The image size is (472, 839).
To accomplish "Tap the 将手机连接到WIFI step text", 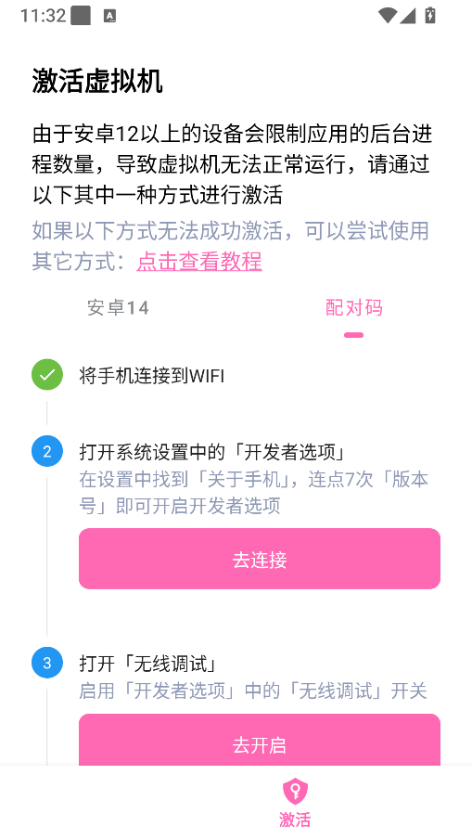I will (x=152, y=376).
